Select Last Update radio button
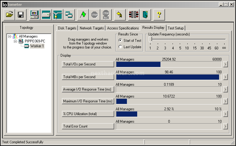The image size is (236, 146). [120, 47]
